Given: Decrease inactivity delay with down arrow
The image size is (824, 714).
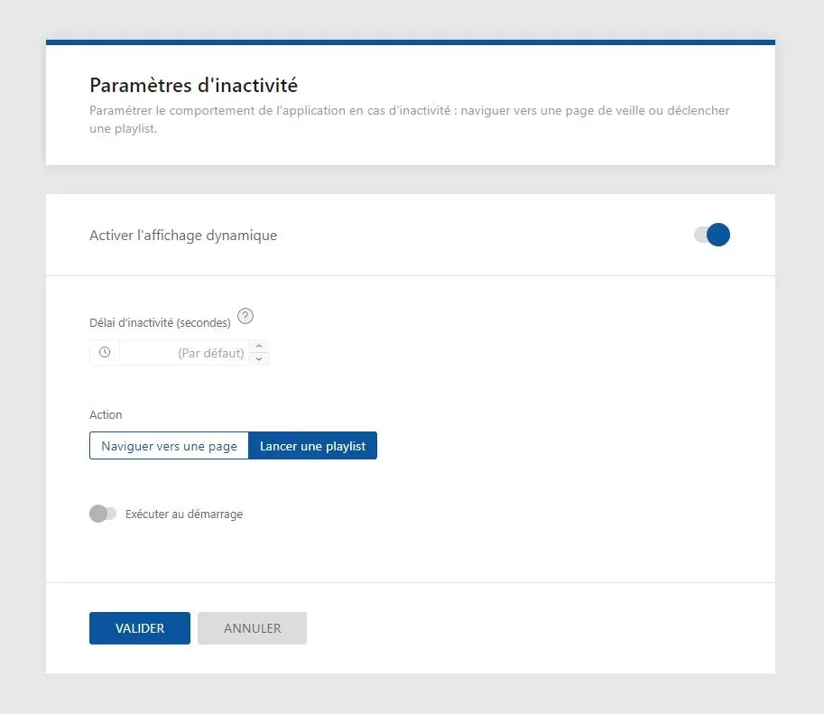Looking at the screenshot, I should (x=259, y=359).
